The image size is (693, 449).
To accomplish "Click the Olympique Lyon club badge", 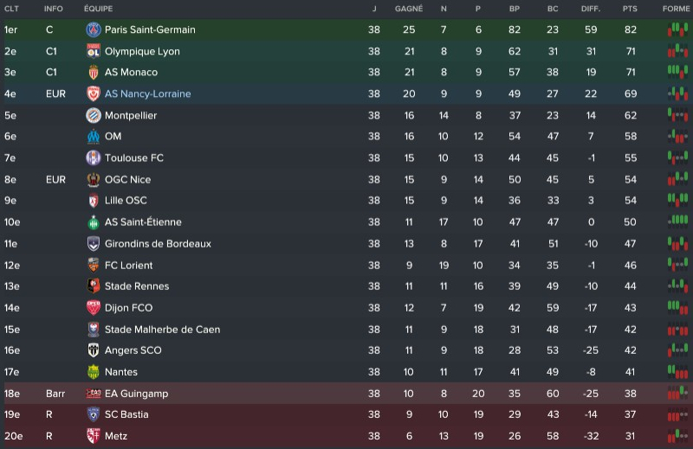I will click(x=94, y=51).
